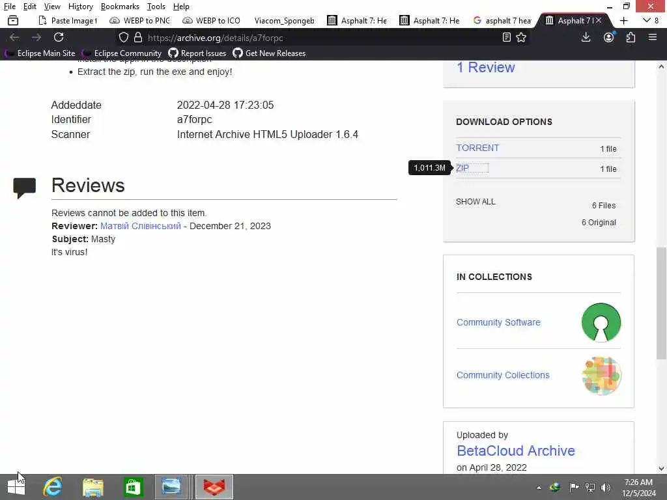Screen dimensions: 667x500
Task: Open the Edit menu
Action: tap(30, 7)
